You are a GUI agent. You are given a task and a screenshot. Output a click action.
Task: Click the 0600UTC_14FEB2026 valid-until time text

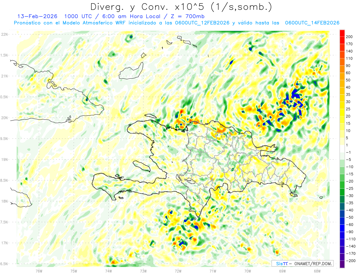pos(312,23)
